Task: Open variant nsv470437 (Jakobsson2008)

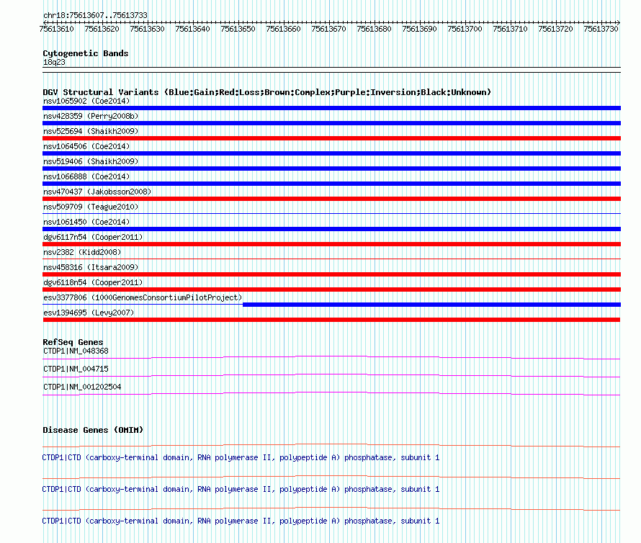Action: tap(97, 192)
